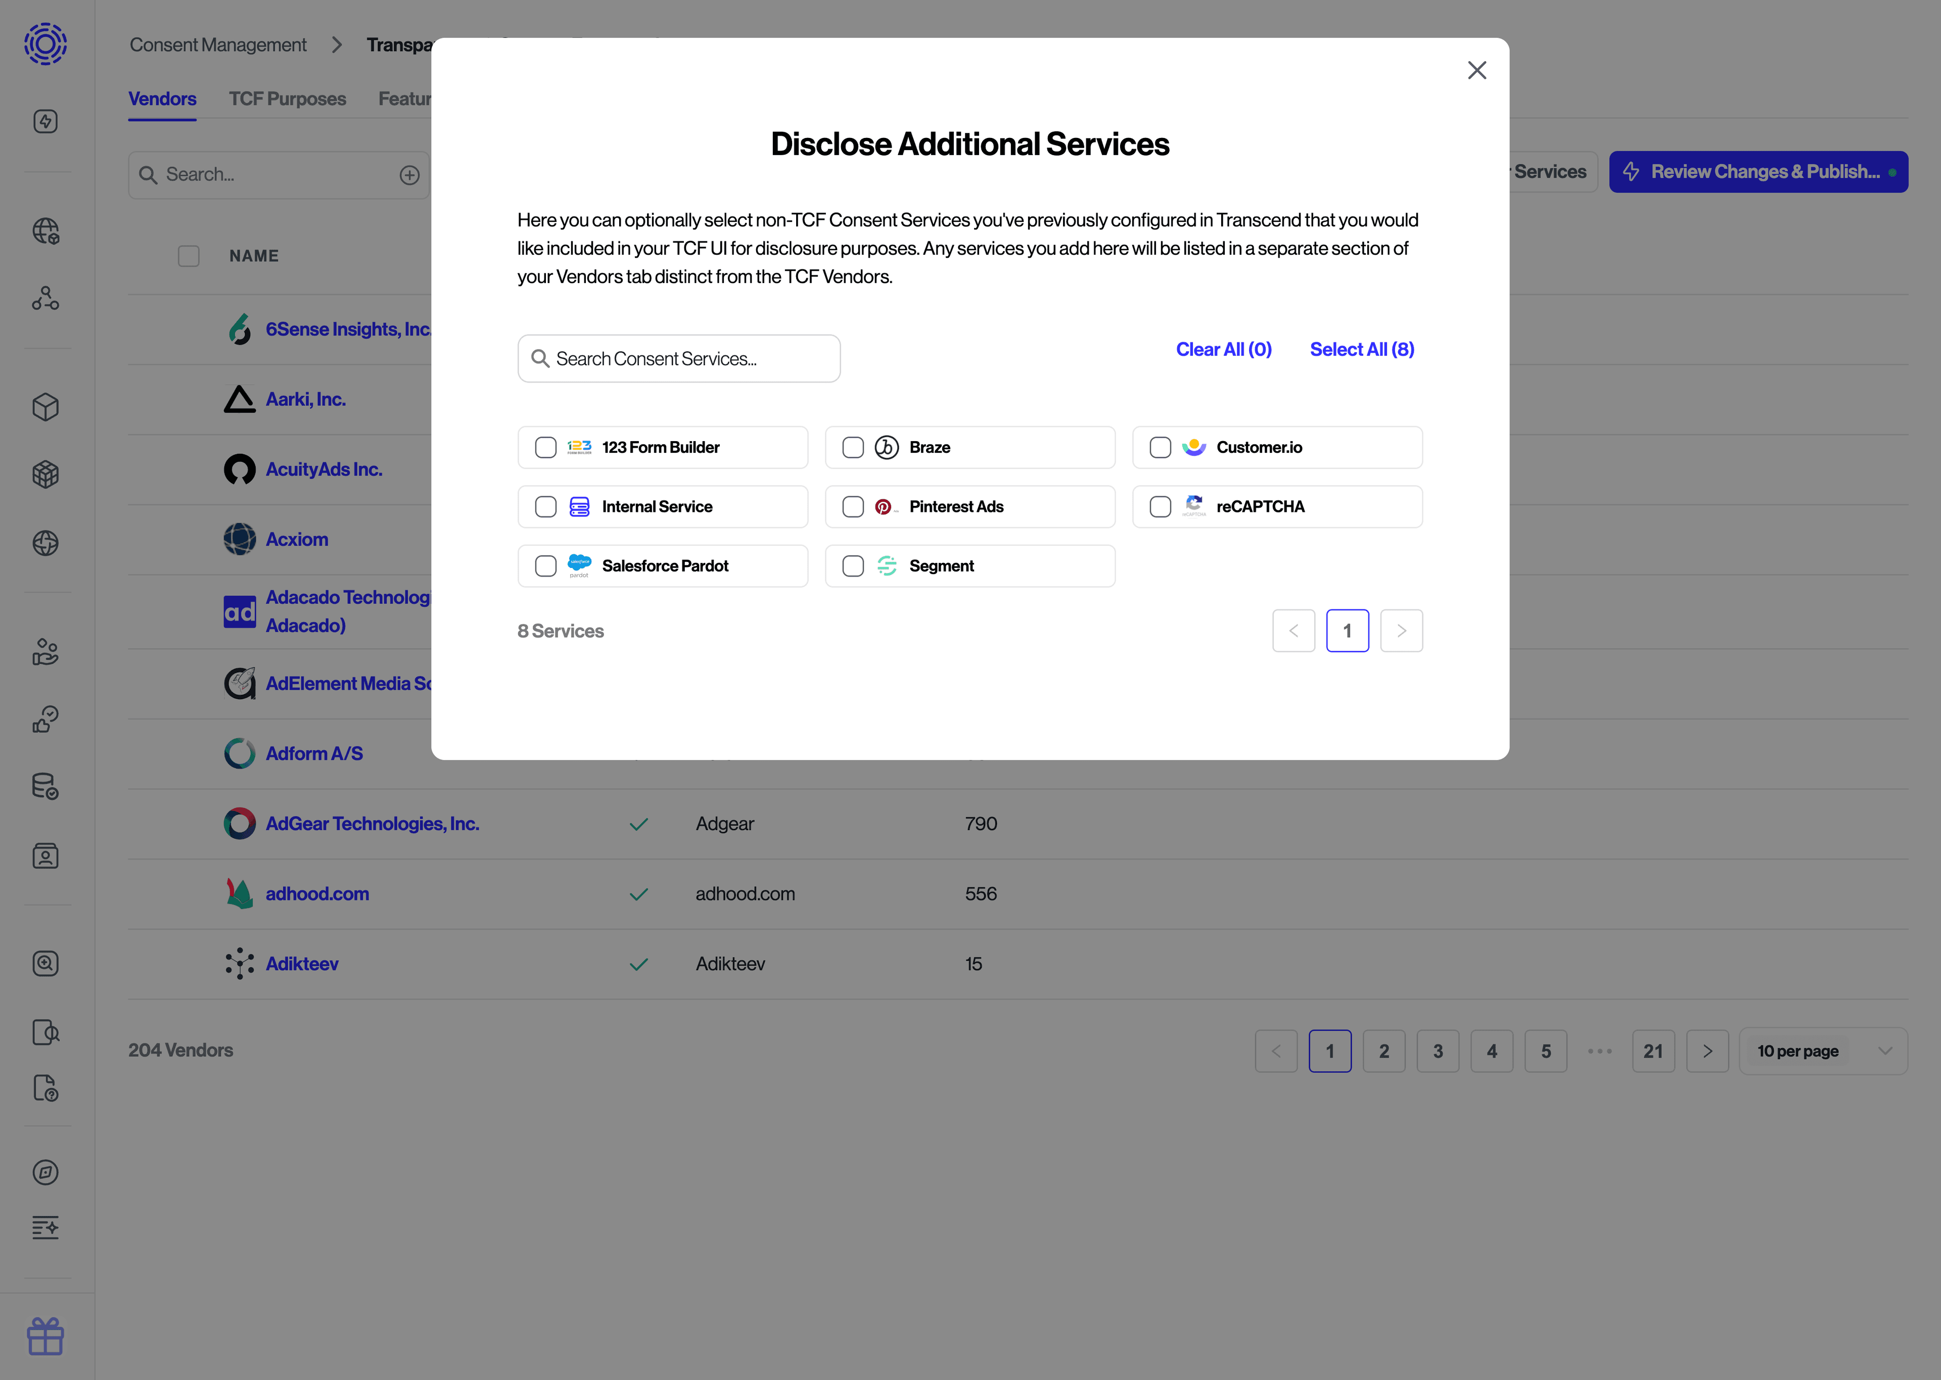Image resolution: width=1941 pixels, height=1380 pixels.
Task: Click Review Changes & Publish button
Action: coord(1759,172)
